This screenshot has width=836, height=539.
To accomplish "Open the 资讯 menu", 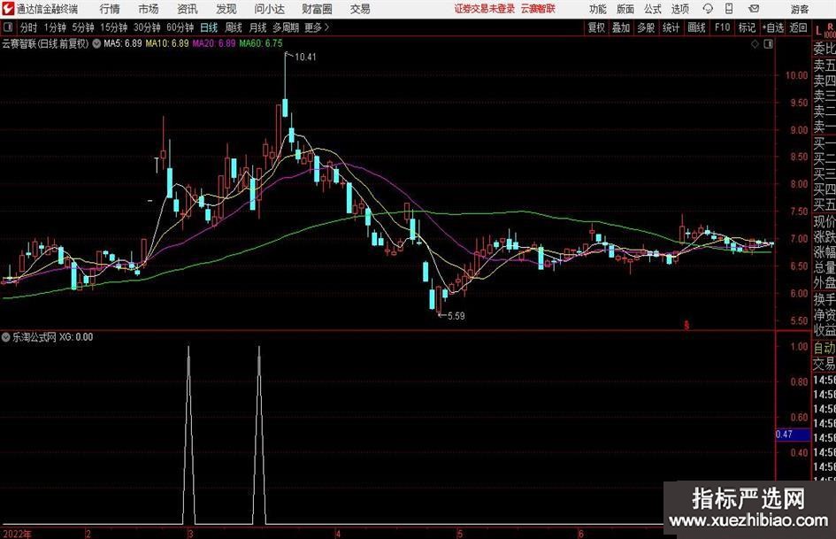I will click(188, 9).
